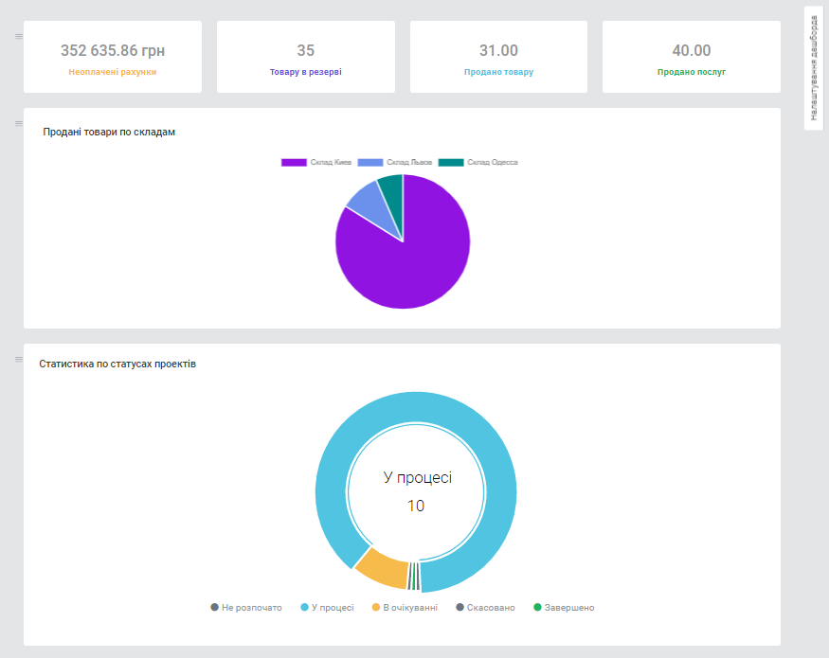
Task: Open the Неоплачені рахунки card
Action: tap(113, 57)
